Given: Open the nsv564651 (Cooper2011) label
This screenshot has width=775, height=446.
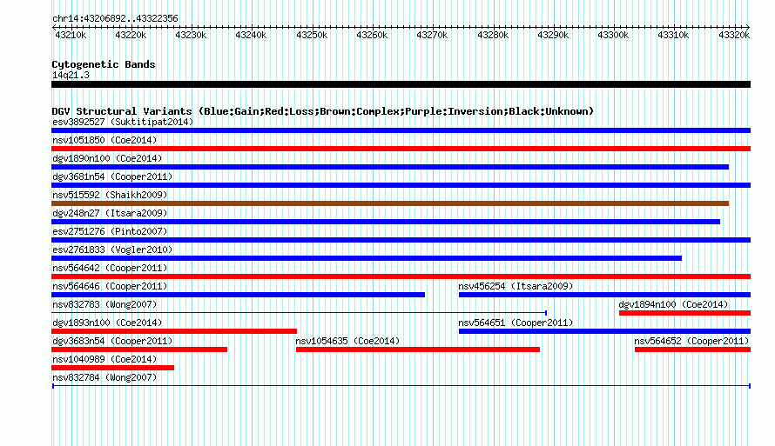Looking at the screenshot, I should click(x=516, y=323).
